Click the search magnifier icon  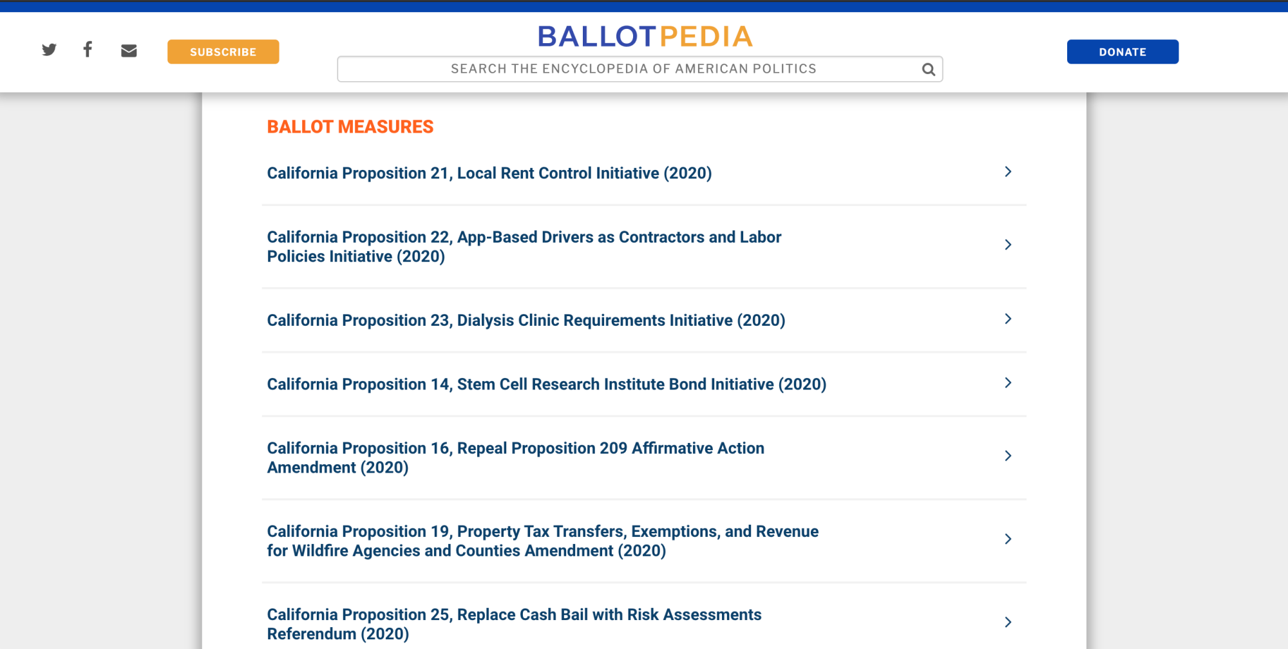coord(928,70)
